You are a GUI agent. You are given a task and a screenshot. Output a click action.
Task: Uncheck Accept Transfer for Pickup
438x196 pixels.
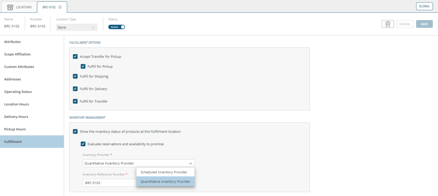[x=75, y=57]
